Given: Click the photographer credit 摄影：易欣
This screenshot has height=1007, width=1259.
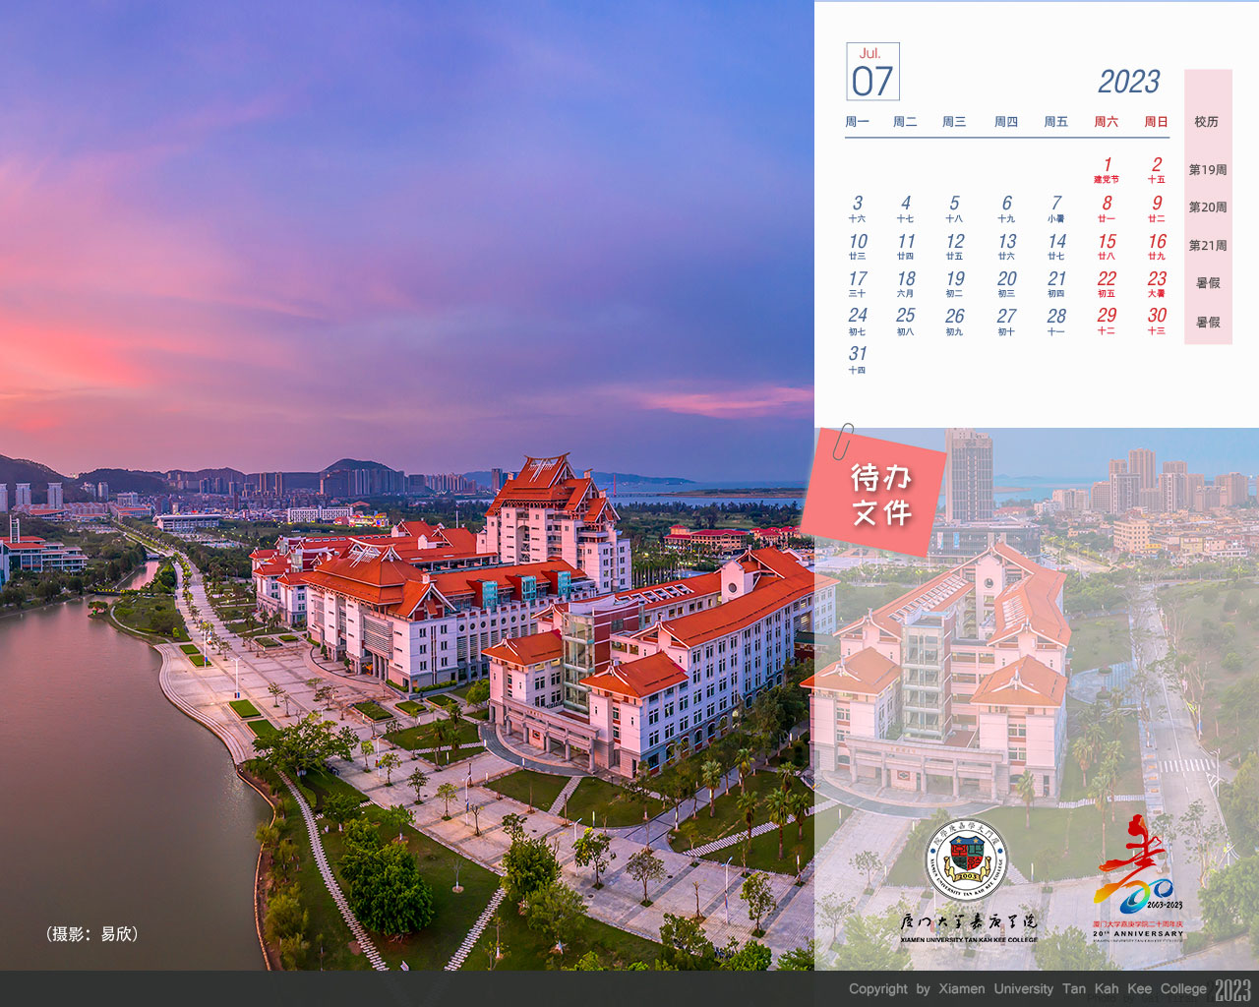Looking at the screenshot, I should click(91, 934).
